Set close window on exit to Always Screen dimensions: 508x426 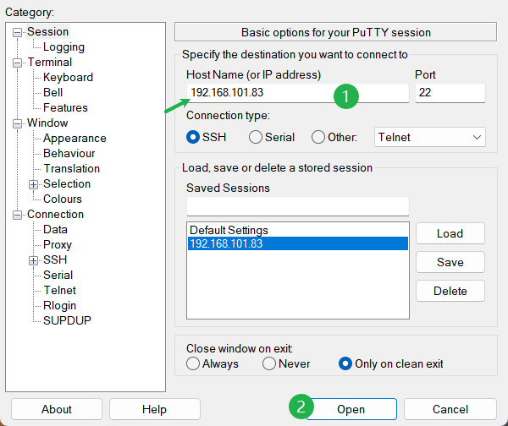click(x=193, y=364)
